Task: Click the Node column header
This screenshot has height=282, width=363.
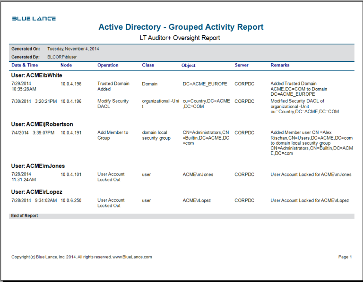Action: coord(66,65)
